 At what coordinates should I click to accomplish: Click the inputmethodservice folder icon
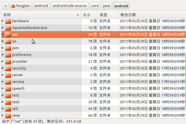pyautogui.click(x=8, y=28)
